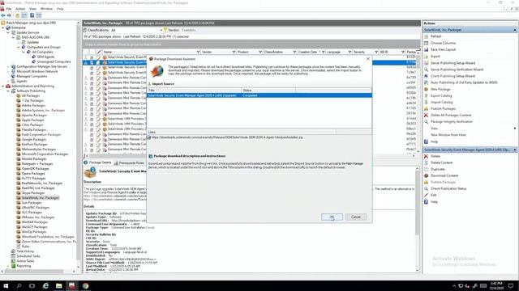
Task: Open Client Publishing Setup Wizard
Action: [453, 76]
